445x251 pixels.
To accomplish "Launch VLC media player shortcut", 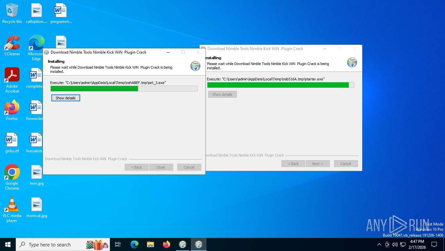I will (x=12, y=210).
